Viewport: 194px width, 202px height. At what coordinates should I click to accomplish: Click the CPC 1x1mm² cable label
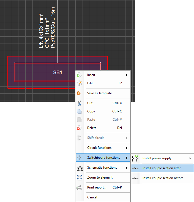(x=47, y=33)
